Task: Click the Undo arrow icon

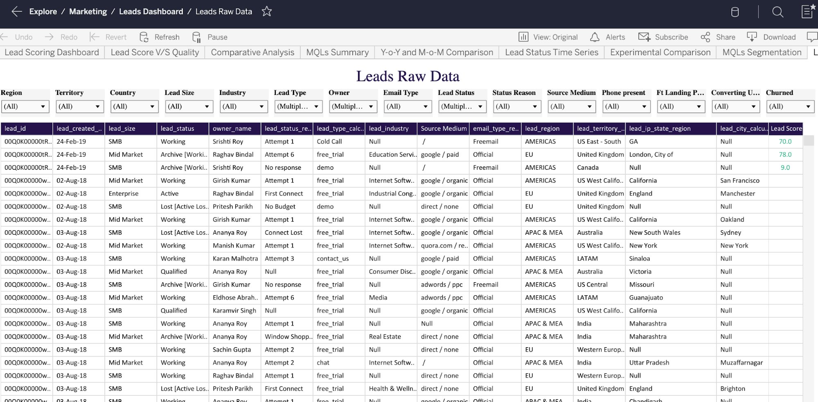Action: [x=5, y=37]
